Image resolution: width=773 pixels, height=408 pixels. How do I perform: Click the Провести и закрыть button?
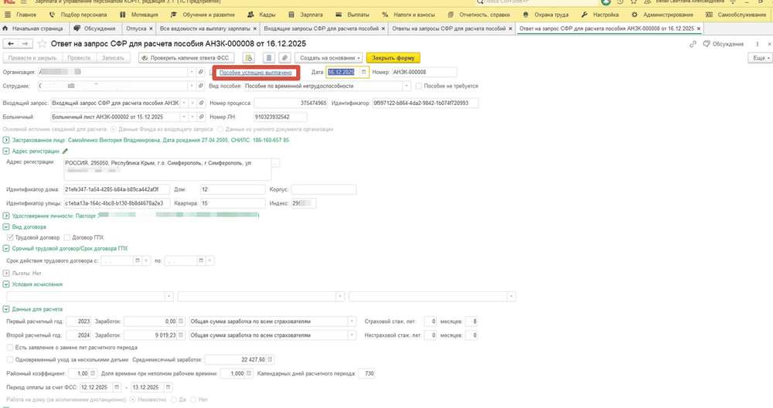(x=32, y=58)
